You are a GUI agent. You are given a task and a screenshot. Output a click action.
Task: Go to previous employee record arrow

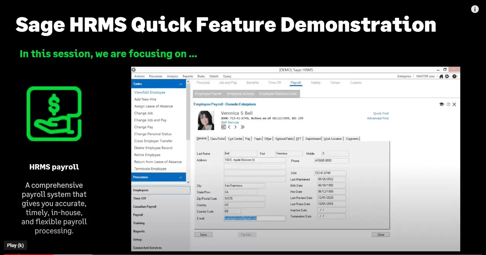tap(229, 127)
